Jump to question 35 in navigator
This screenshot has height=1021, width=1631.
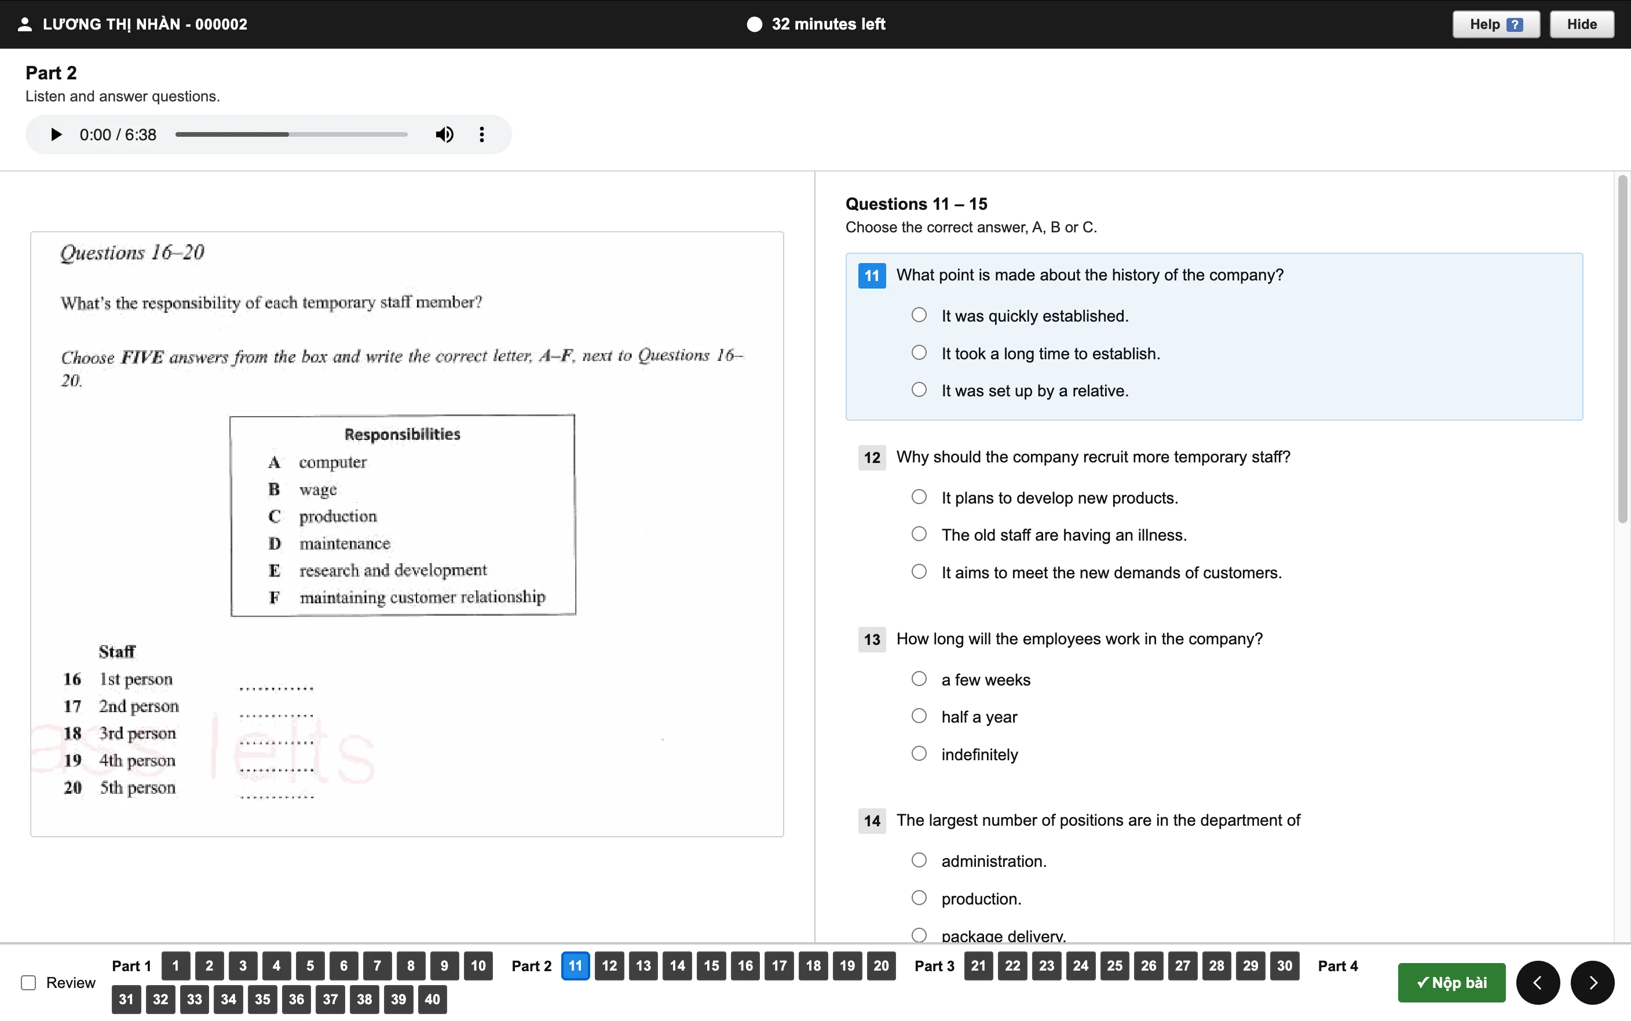(262, 1000)
